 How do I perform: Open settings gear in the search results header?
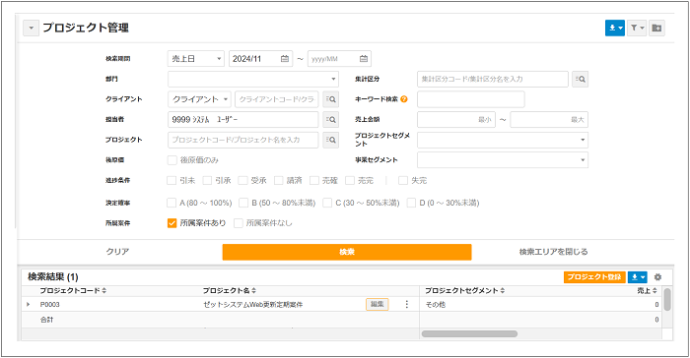[x=657, y=277]
